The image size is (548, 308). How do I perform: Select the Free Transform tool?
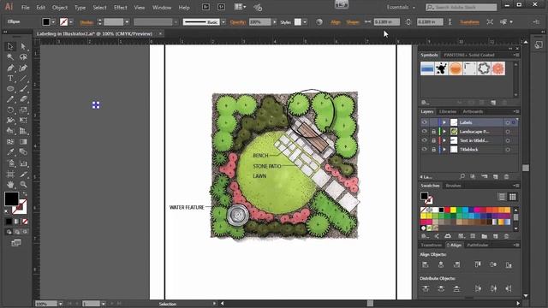(x=23, y=121)
